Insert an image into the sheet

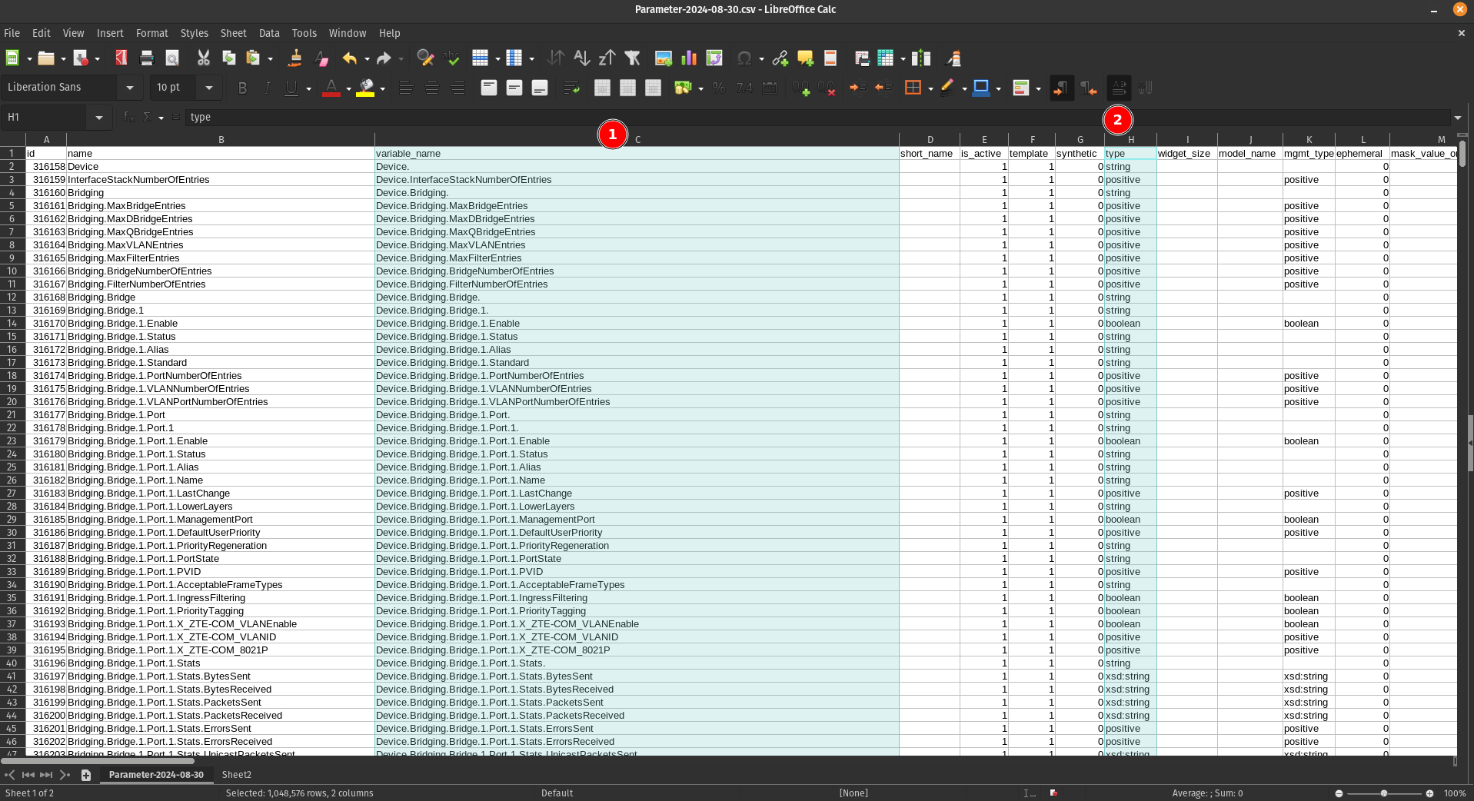coord(662,58)
